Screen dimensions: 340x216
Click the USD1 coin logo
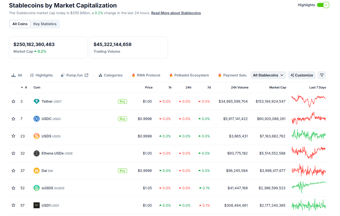[x=36, y=205]
